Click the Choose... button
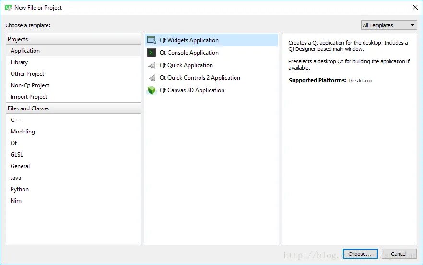 pos(360,254)
